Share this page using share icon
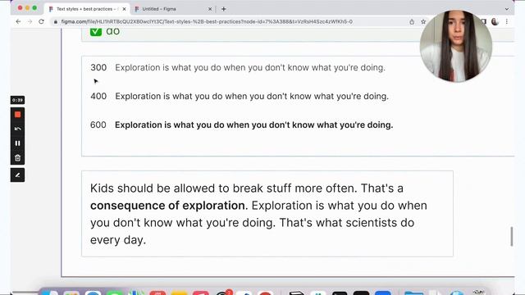This screenshot has width=525, height=295. click(412, 22)
